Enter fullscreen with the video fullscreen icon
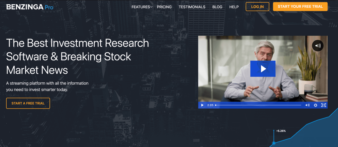338x147 pixels. click(323, 105)
